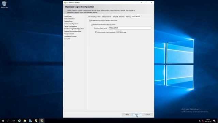Switch to the TempDB tab

pyautogui.click(x=115, y=17)
